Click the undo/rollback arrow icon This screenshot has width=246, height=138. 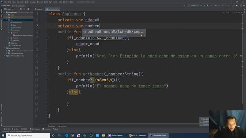(233, 5)
